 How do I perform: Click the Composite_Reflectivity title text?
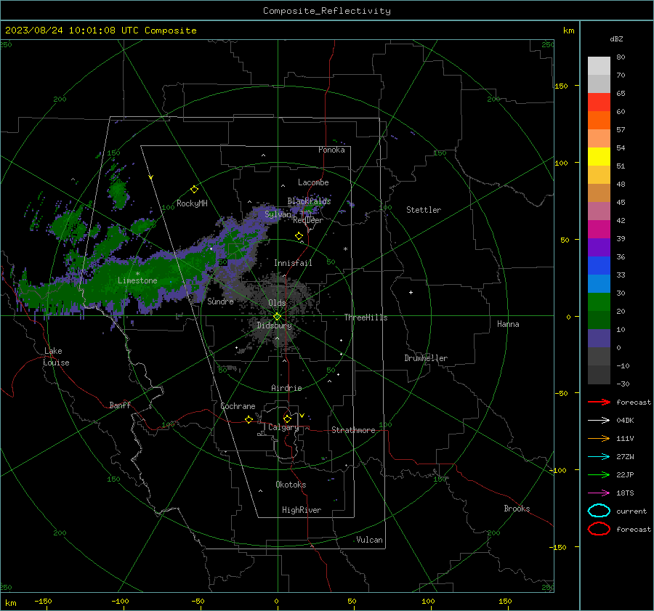[326, 11]
